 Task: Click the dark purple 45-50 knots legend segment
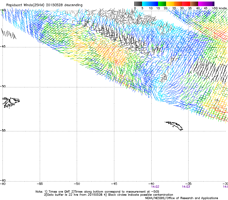210,4
